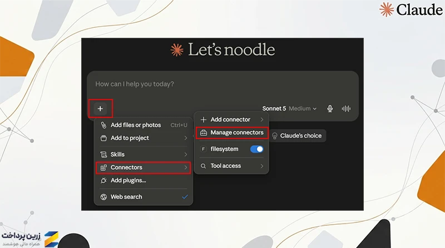The width and height of the screenshot is (445, 248).
Task: Click the toolbox icon for Manage connectors
Action: point(204,133)
